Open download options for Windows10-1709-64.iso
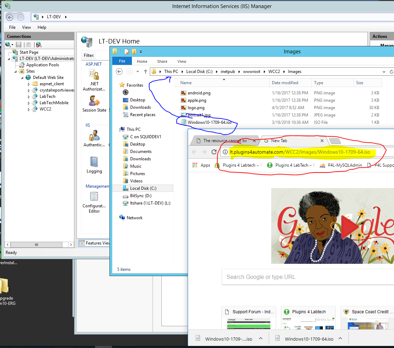Viewport: 394px width, 348px height. tap(340, 339)
